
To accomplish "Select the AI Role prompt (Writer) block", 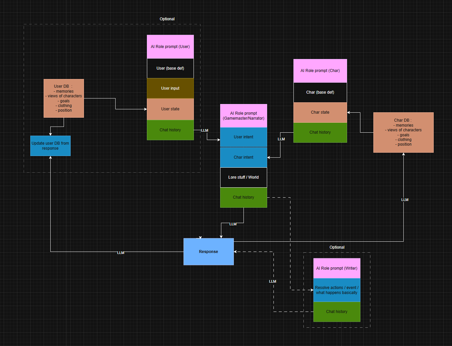I will tap(337, 268).
